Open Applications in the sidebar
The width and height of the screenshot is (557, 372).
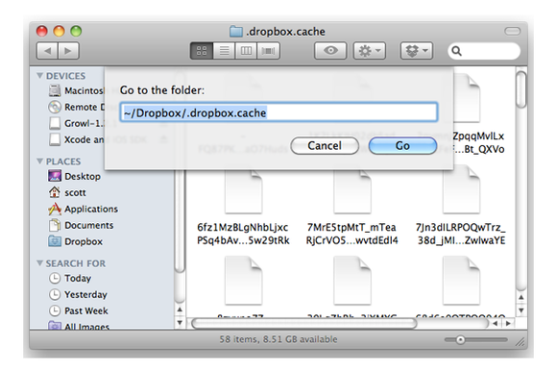(83, 210)
